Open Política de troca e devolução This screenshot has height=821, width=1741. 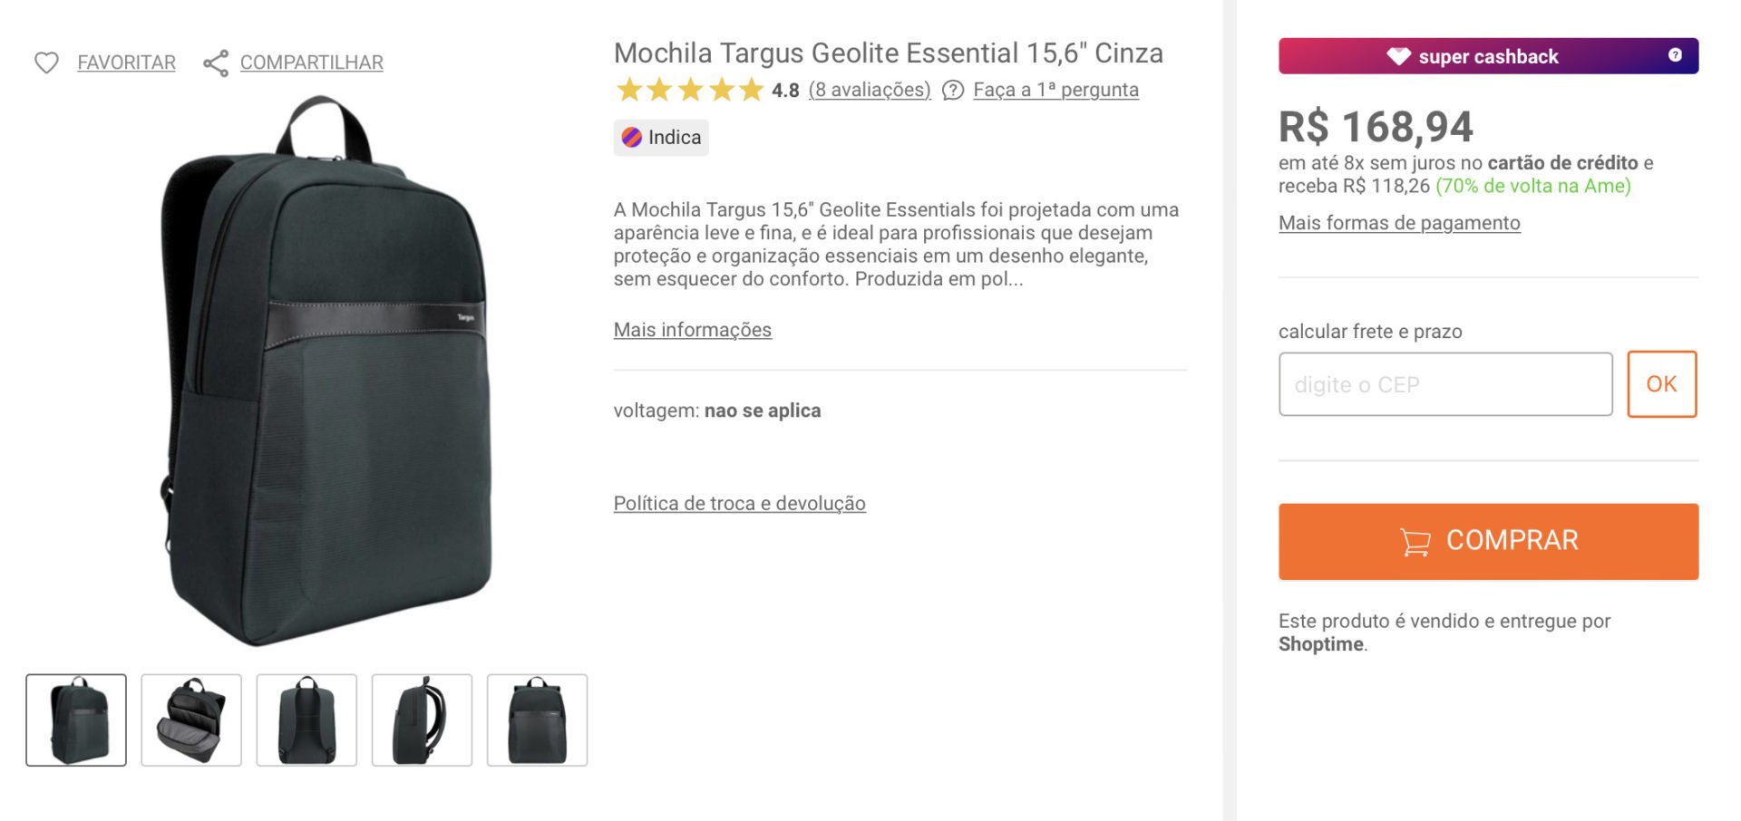pos(740,504)
